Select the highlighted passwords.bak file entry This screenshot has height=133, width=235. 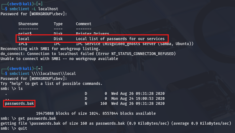click(x=19, y=103)
